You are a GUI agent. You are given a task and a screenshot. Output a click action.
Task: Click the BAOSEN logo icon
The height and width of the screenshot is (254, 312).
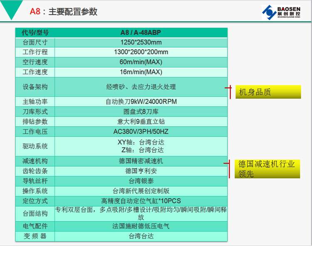pos(268,12)
